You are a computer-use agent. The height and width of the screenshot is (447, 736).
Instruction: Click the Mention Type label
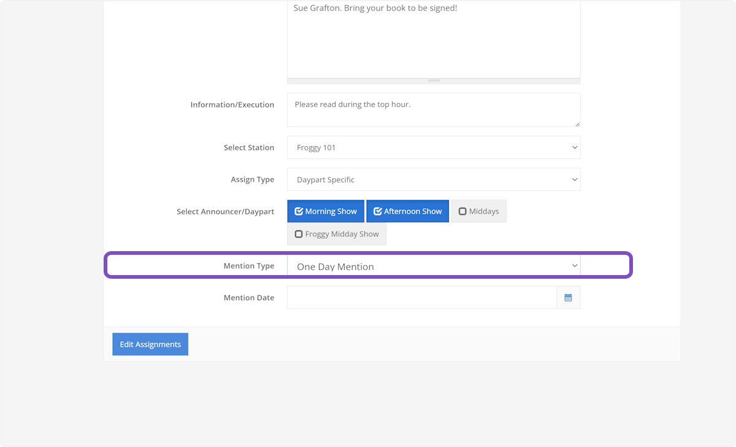(248, 266)
